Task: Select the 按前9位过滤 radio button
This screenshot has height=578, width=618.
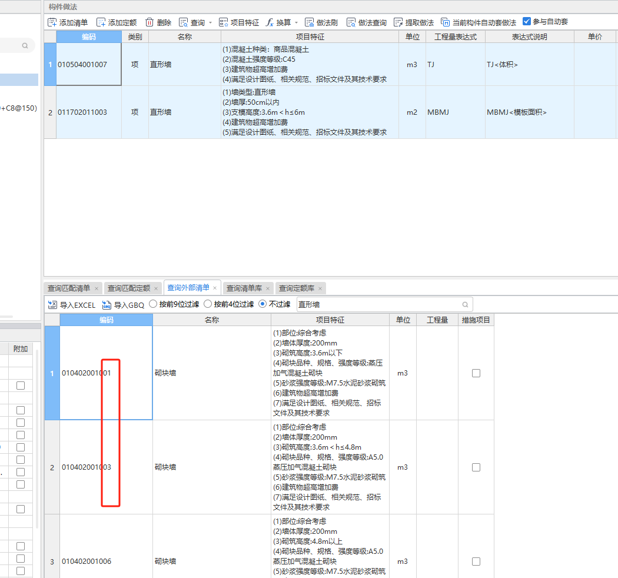Action: pyautogui.click(x=153, y=304)
